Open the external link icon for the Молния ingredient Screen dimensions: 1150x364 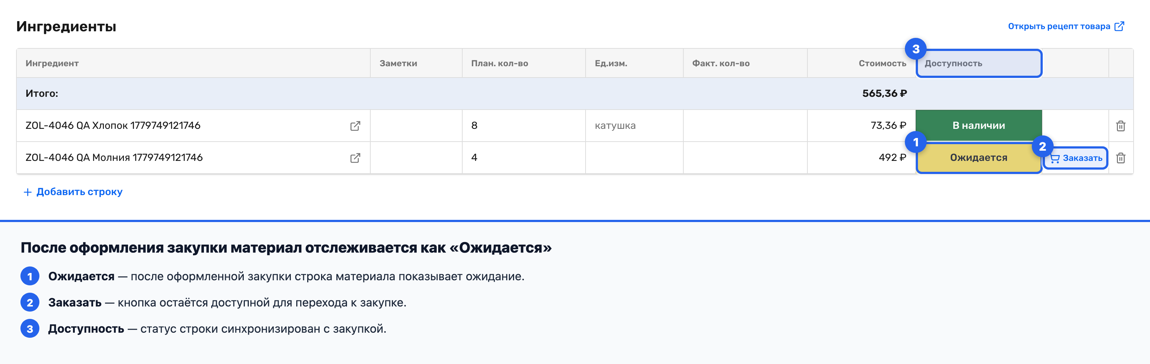(x=355, y=158)
